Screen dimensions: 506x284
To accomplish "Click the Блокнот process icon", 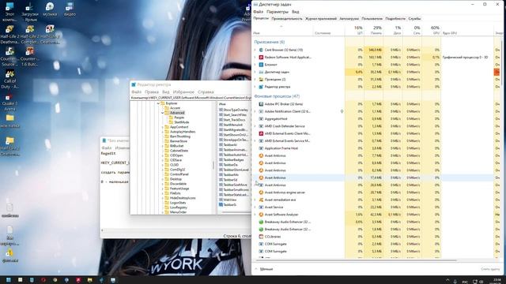I will (x=261, y=65).
